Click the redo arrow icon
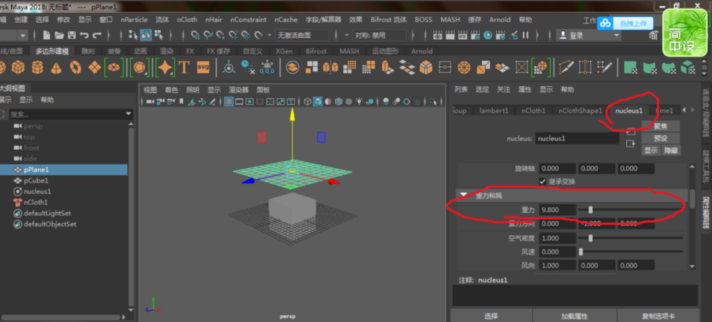This screenshot has width=712, height=322. (97, 35)
